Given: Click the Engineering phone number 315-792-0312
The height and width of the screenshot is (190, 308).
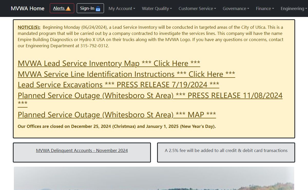Looking at the screenshot, I should pyautogui.click(x=95, y=46).
